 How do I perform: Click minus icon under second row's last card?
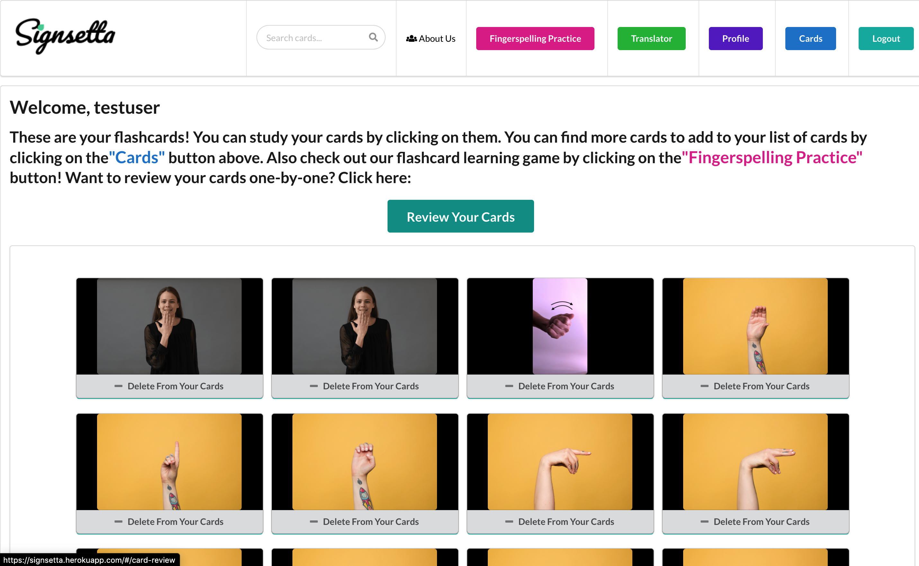pos(704,521)
